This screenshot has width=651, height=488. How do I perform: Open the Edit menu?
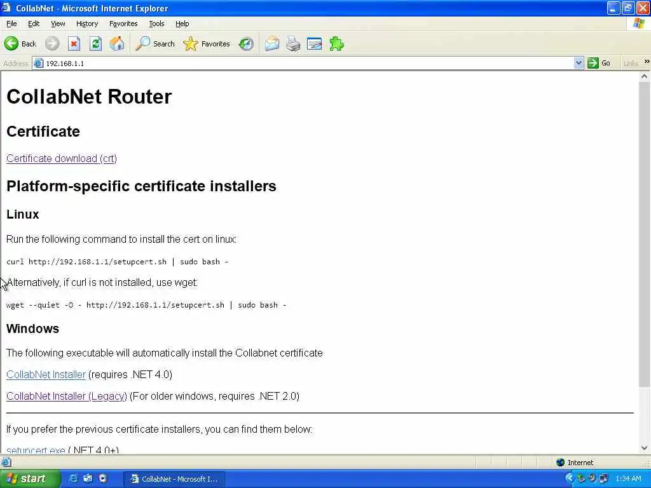[34, 24]
